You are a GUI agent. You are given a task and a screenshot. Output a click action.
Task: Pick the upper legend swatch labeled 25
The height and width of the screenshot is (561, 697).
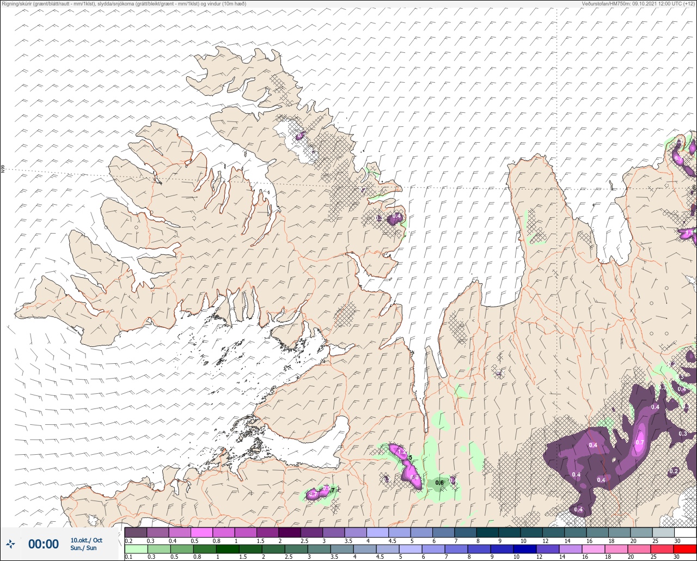[663, 532]
